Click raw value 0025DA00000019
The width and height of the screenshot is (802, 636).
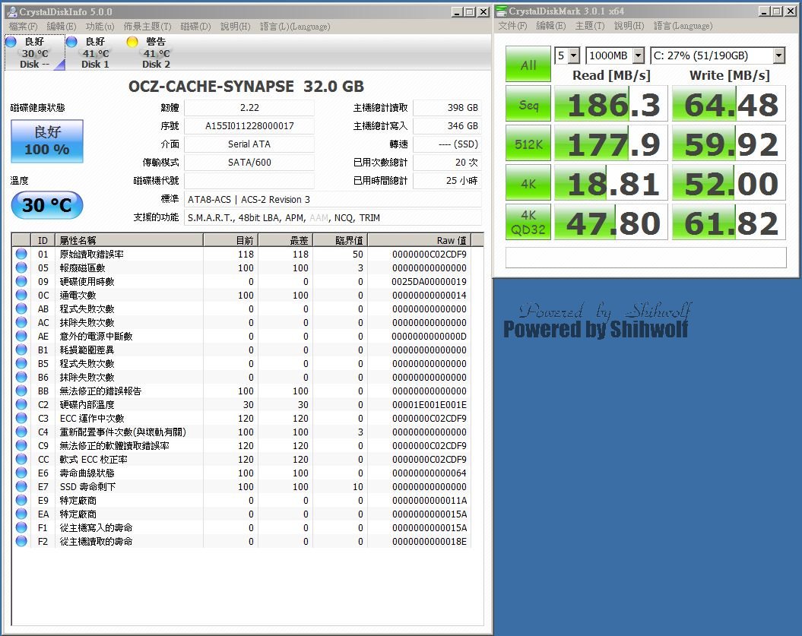coord(430,281)
